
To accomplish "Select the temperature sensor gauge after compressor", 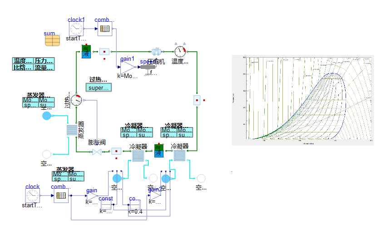I will click(181, 51).
